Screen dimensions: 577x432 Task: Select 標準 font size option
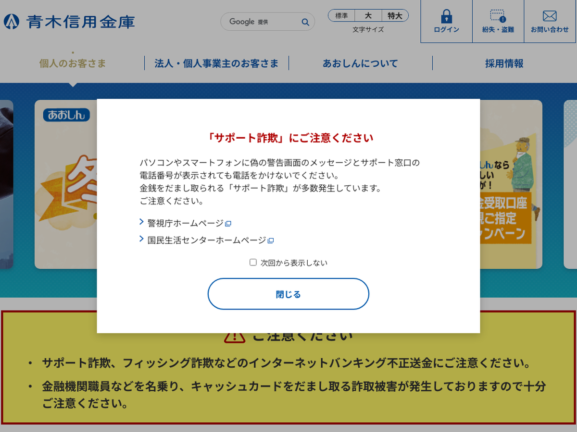(x=341, y=16)
